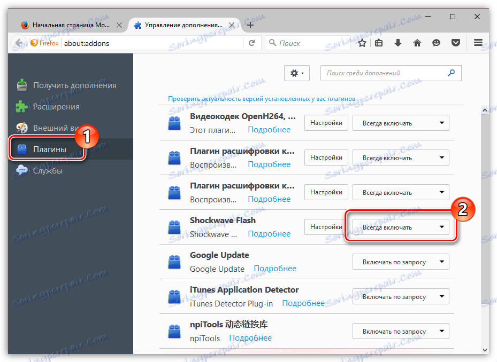Open Подробнее link for npiTools
The image size is (497, 362).
click(250, 338)
